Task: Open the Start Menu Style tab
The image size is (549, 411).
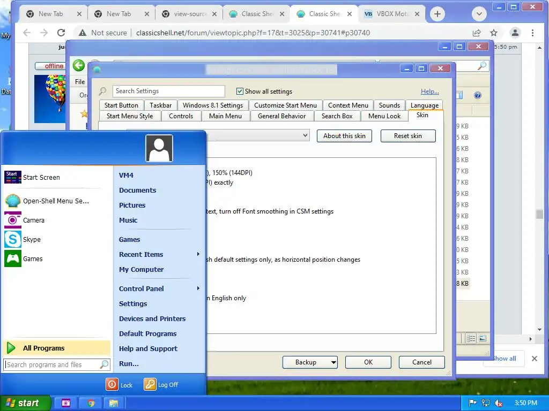Action: pos(130,116)
